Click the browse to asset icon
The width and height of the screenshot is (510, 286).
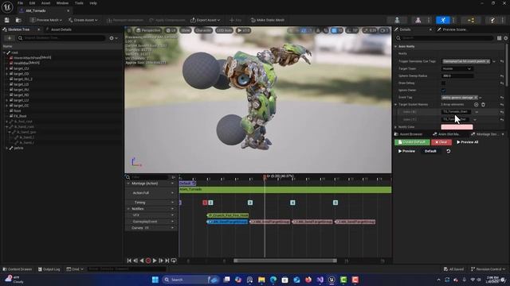tap(18, 20)
